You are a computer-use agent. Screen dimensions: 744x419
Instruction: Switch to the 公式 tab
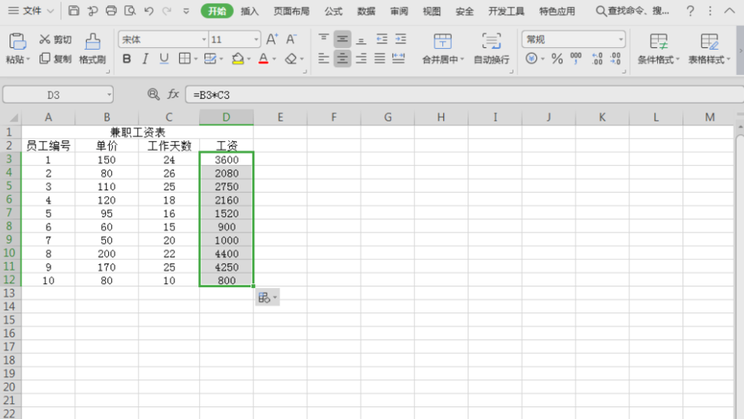click(x=333, y=11)
